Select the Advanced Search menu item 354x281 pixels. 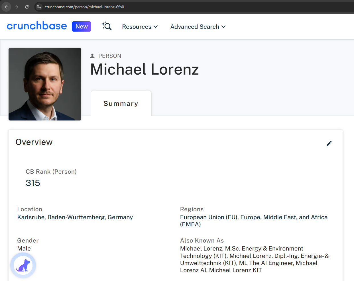tap(195, 26)
